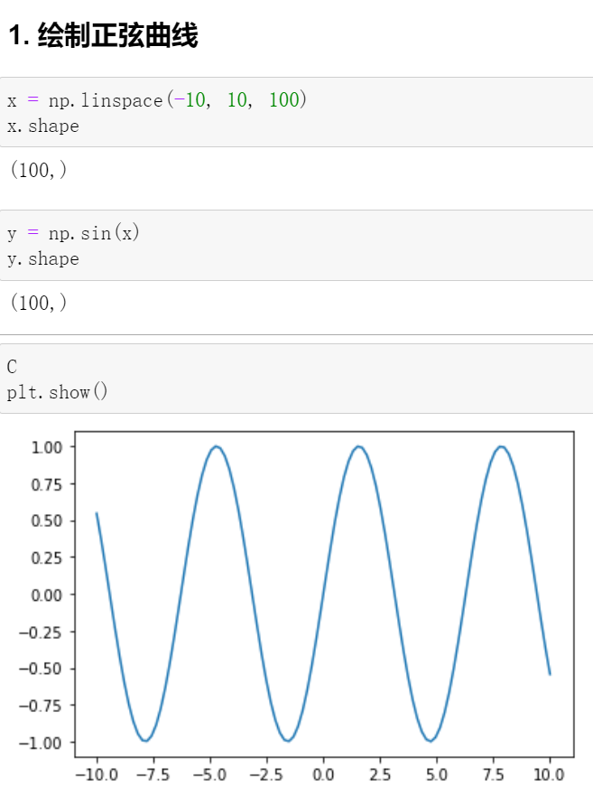This screenshot has height=805, width=593.
Task: Click the 'y.shape' code line
Action: (x=43, y=259)
